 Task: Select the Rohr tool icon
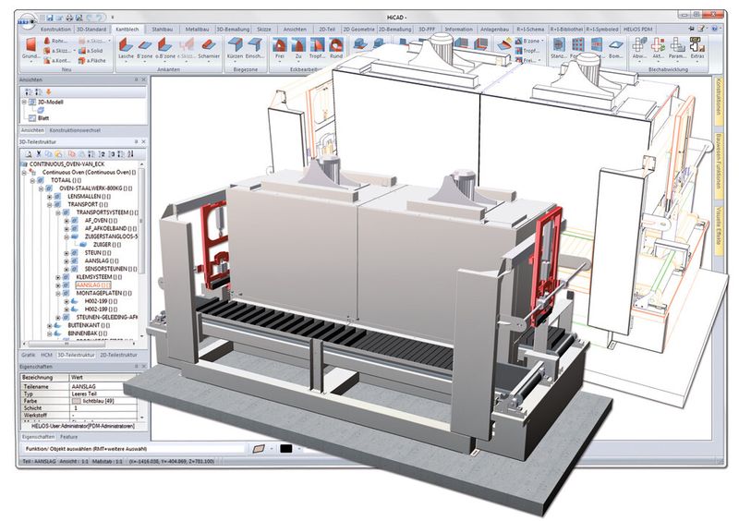(x=47, y=41)
